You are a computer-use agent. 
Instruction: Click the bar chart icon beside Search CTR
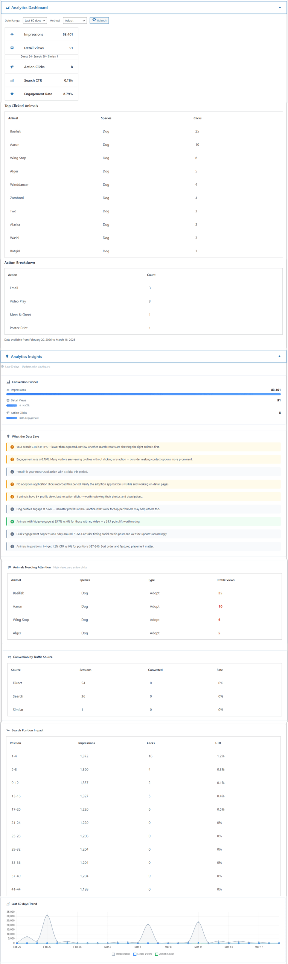pyautogui.click(x=12, y=81)
